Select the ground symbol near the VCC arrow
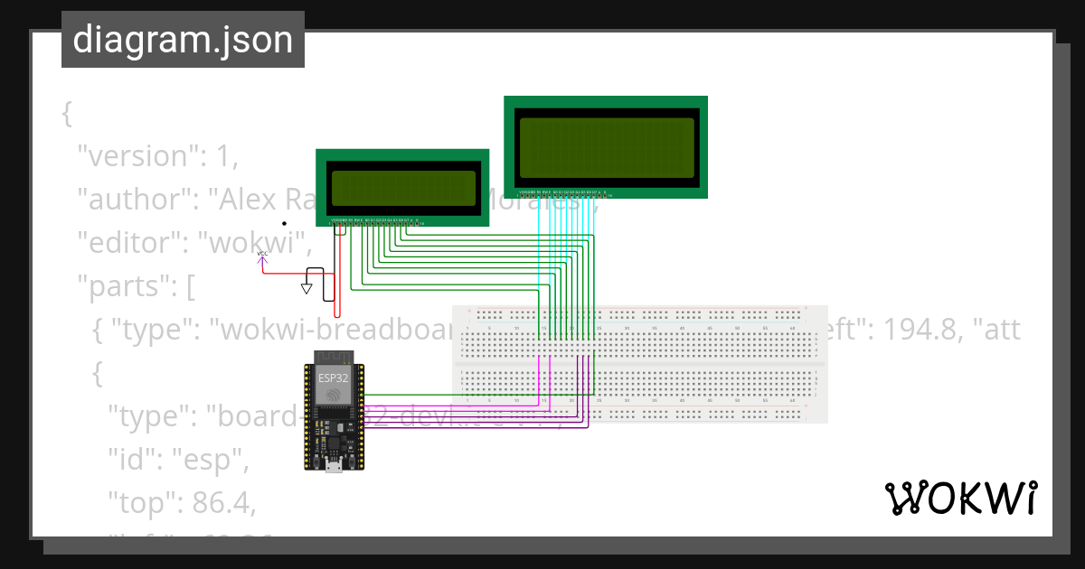 [307, 287]
